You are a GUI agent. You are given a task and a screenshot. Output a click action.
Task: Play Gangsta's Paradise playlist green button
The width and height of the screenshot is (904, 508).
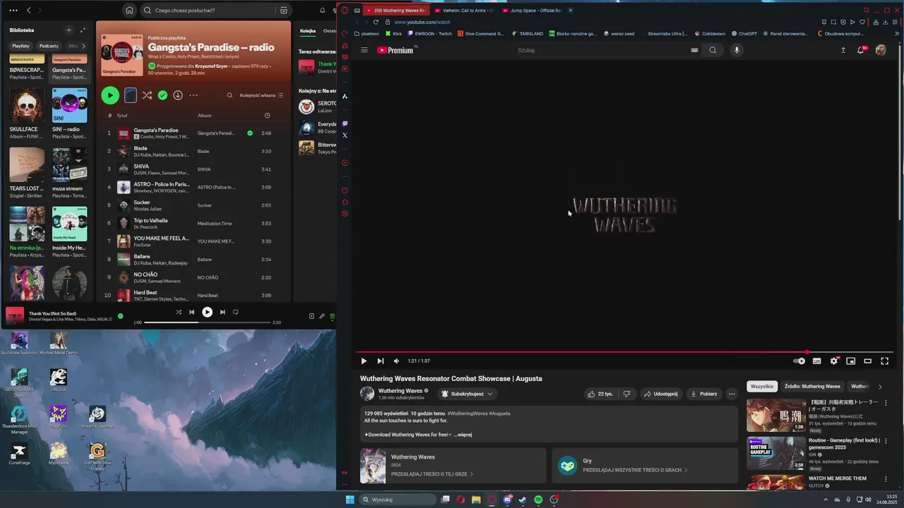tap(109, 95)
